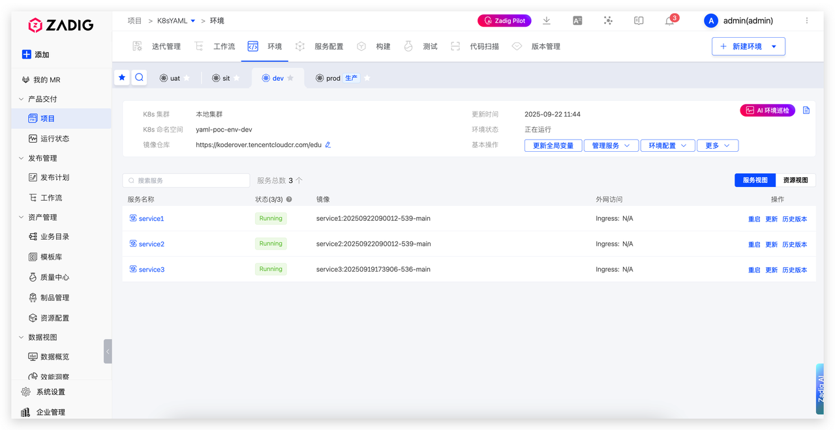Open the documentation book icon
Image resolution: width=835 pixels, height=430 pixels.
click(639, 21)
